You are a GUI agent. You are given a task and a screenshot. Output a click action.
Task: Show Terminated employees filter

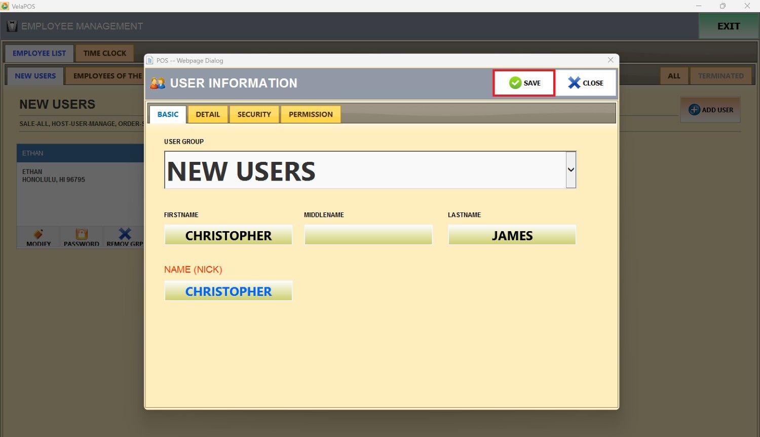click(720, 76)
